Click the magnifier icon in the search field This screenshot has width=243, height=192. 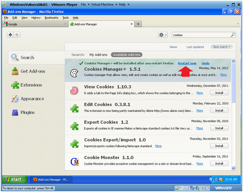[233, 35]
